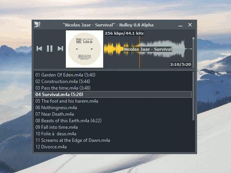The width and height of the screenshot is (231, 173).
Task: Click the 2:10/5:20 time display
Action: tap(181, 65)
